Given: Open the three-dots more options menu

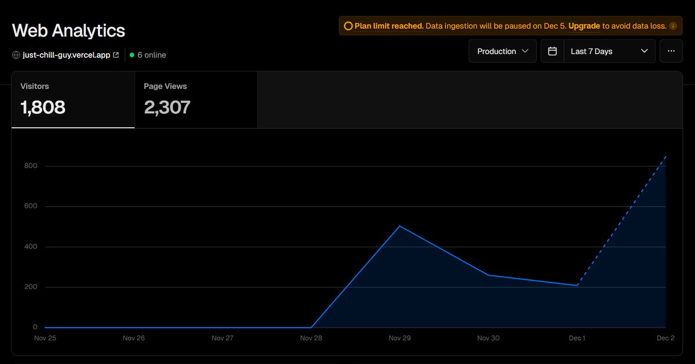Looking at the screenshot, I should pyautogui.click(x=671, y=51).
